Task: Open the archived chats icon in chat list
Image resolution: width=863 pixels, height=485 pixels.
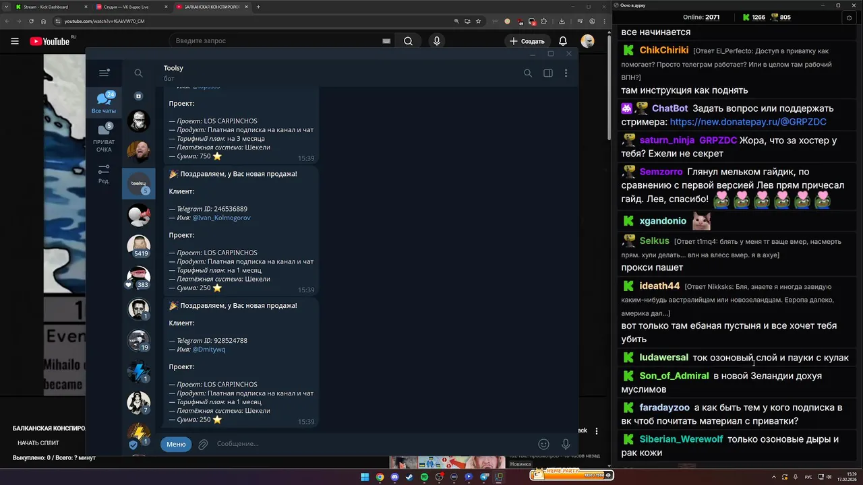Action: tap(138, 96)
